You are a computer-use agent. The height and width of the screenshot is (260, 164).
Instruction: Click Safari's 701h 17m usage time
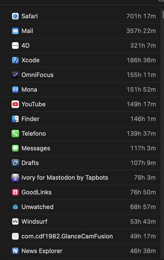click(141, 16)
